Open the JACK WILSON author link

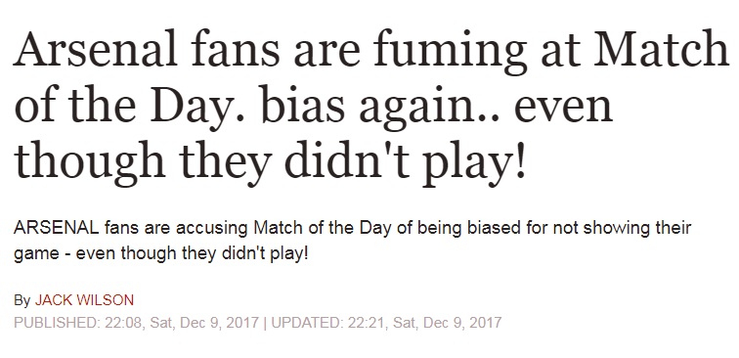[x=84, y=300]
